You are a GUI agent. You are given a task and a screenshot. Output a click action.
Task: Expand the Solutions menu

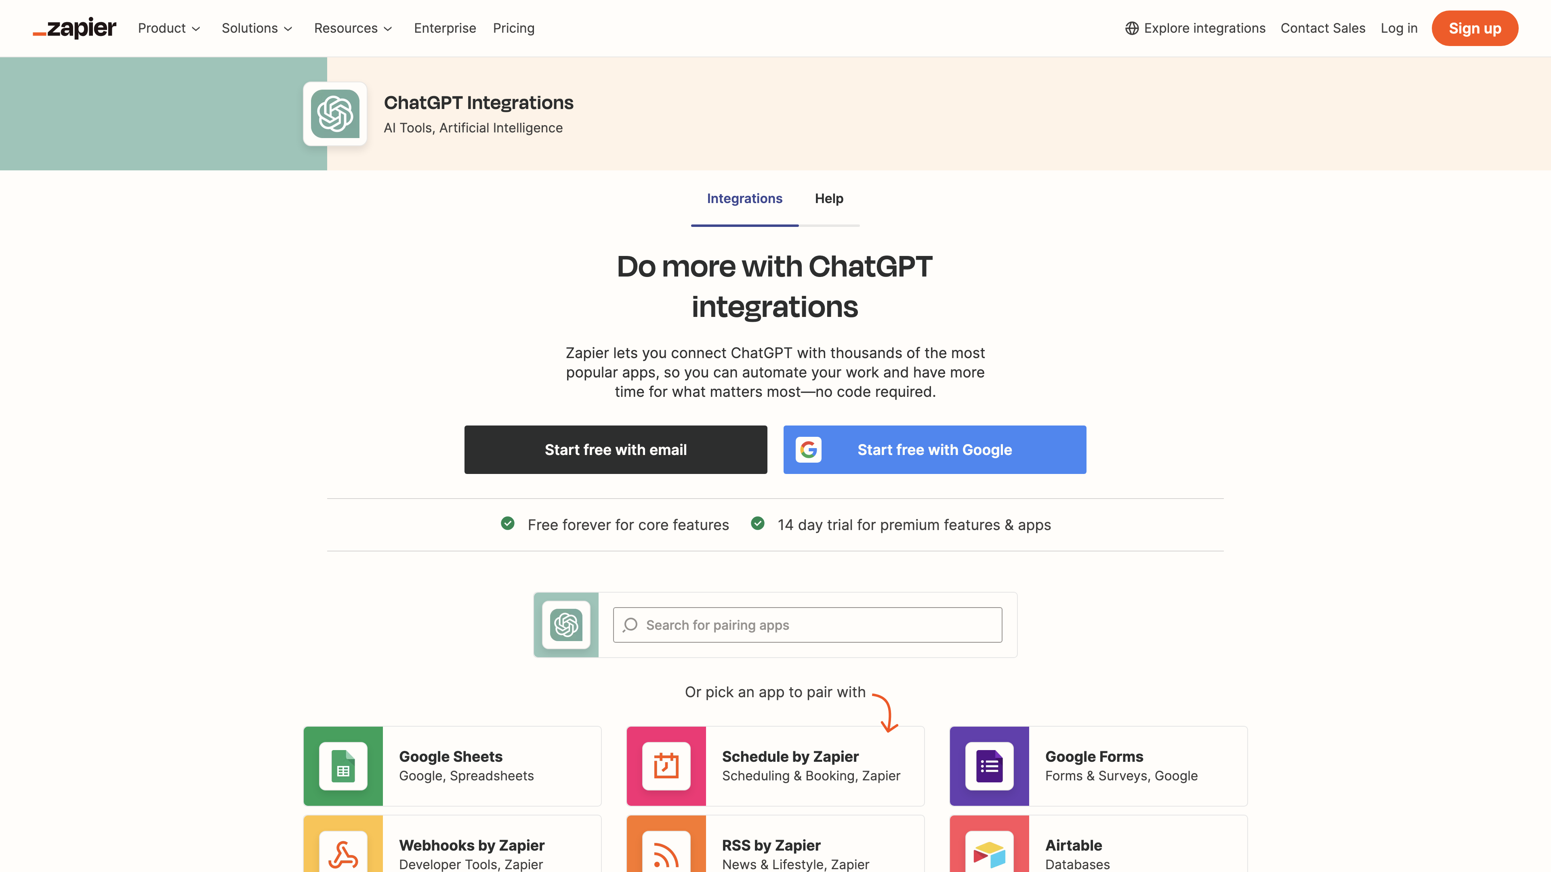pos(257,28)
